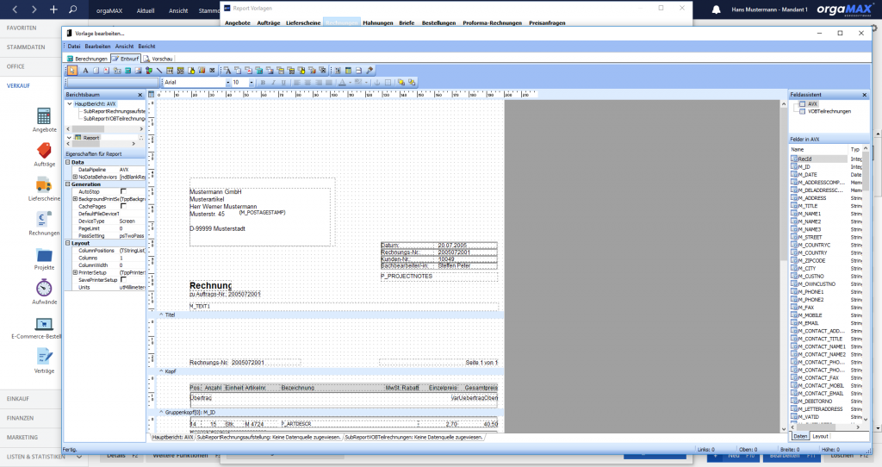Open the Arial font name dropdown

coord(227,83)
